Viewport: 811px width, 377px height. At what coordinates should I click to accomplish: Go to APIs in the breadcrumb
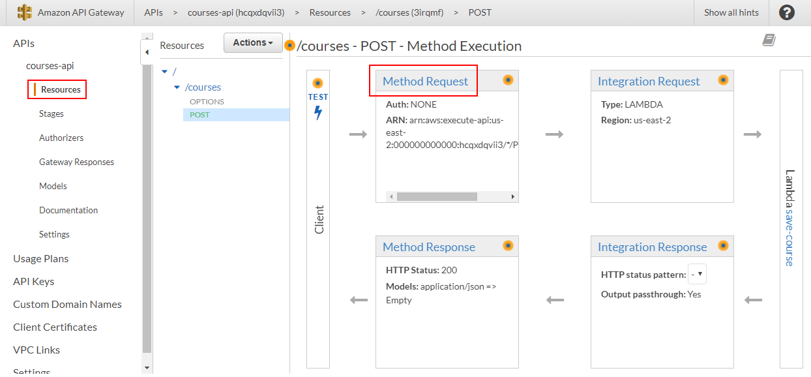(154, 12)
